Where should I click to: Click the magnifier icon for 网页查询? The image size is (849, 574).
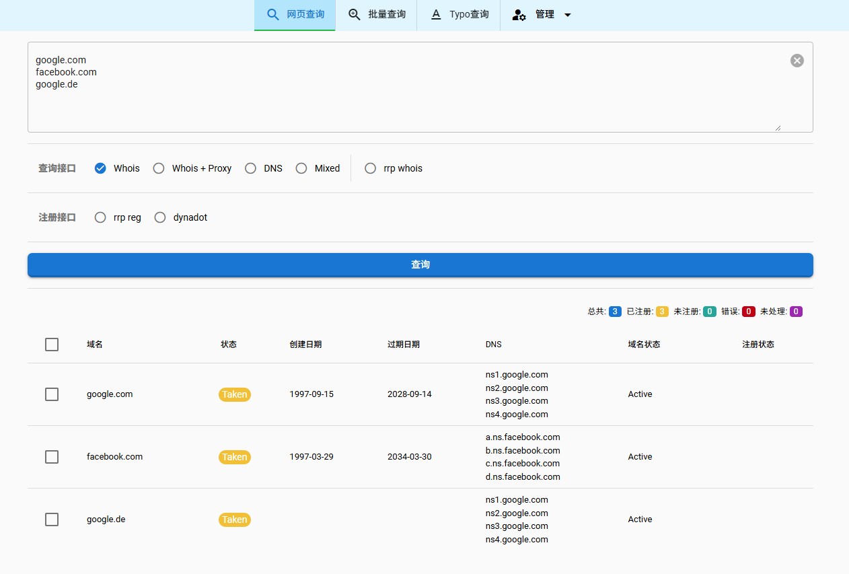pos(272,14)
